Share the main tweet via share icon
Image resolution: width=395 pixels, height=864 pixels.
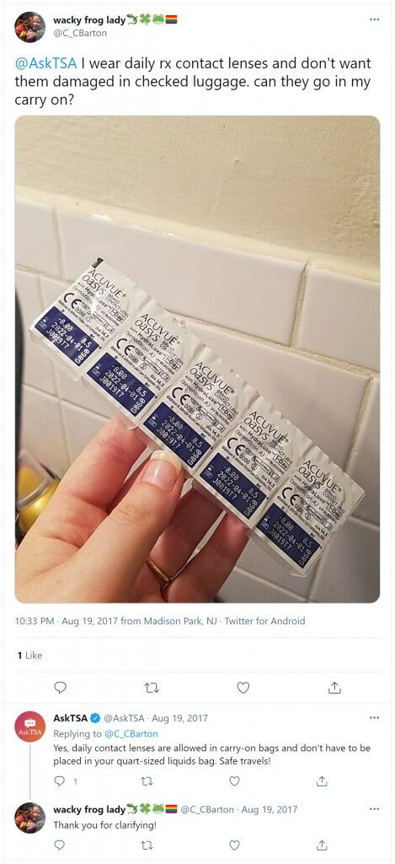click(x=334, y=687)
